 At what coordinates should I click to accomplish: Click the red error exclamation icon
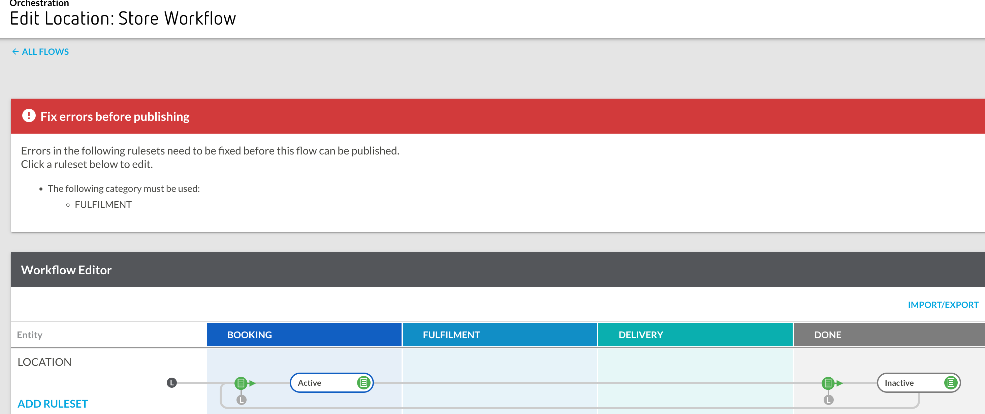[29, 116]
